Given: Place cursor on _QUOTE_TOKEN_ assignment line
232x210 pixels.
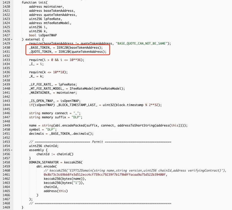Looking at the screenshot, I should (68, 52).
